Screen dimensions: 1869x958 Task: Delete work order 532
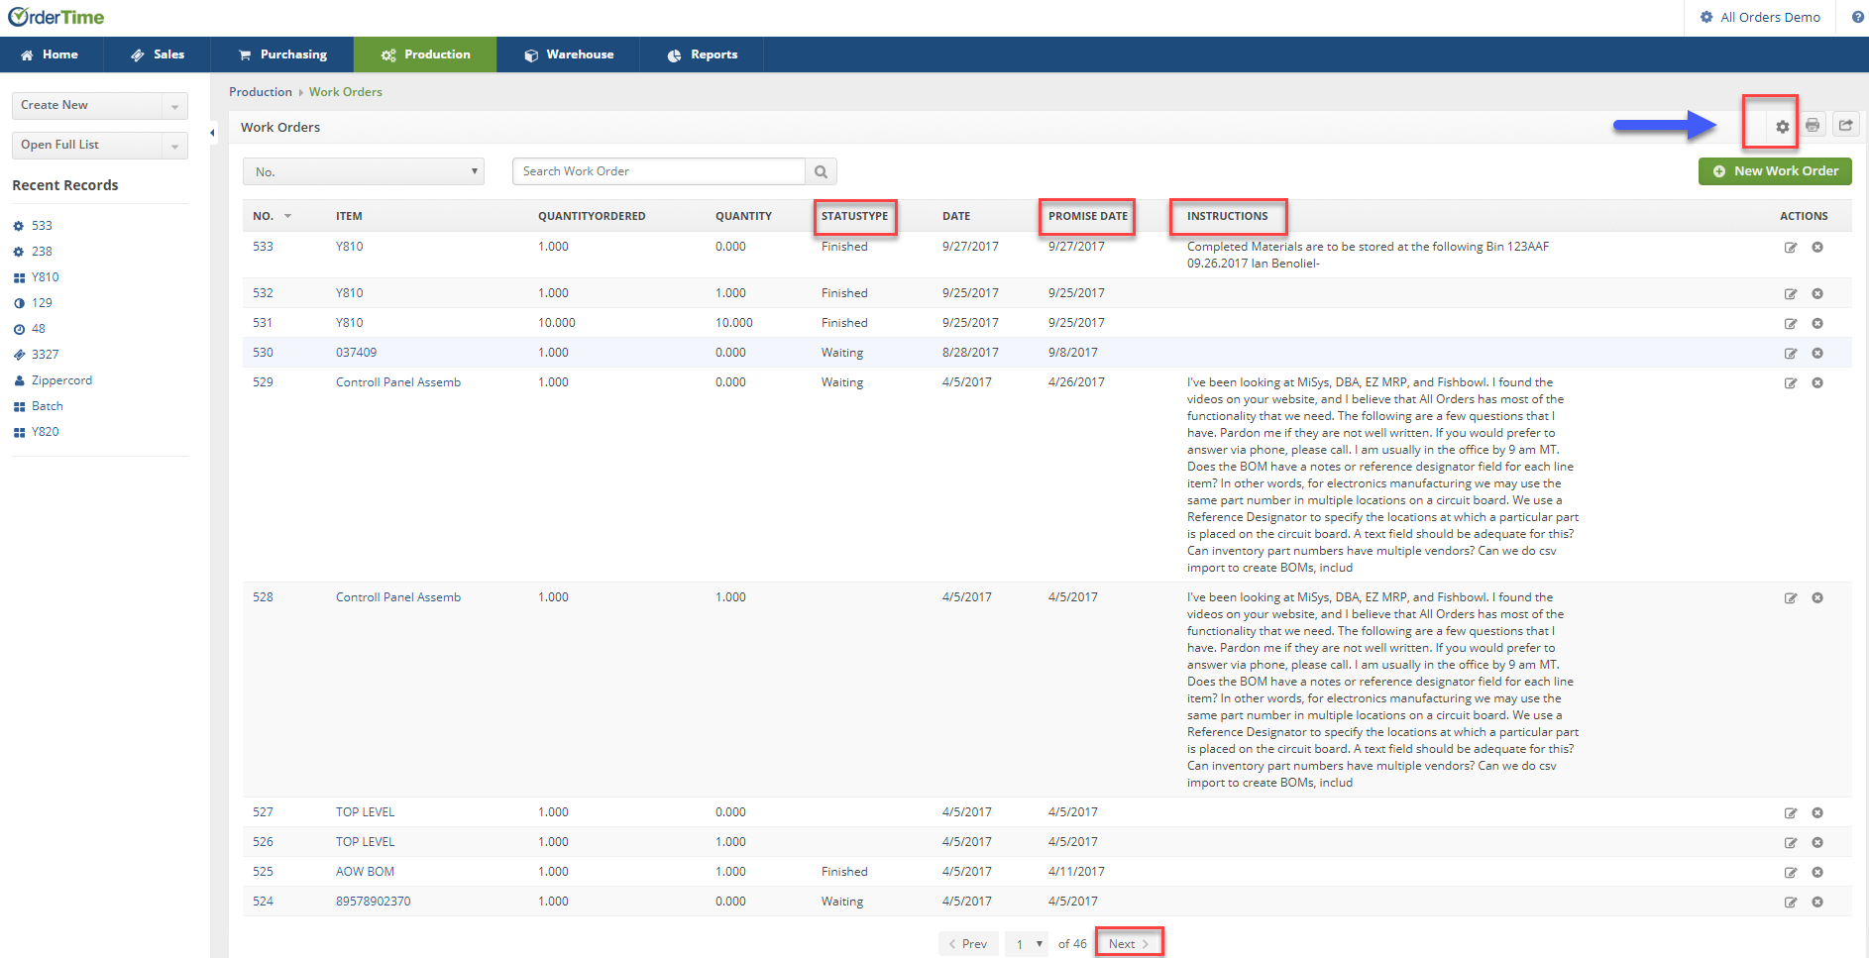coord(1817,294)
